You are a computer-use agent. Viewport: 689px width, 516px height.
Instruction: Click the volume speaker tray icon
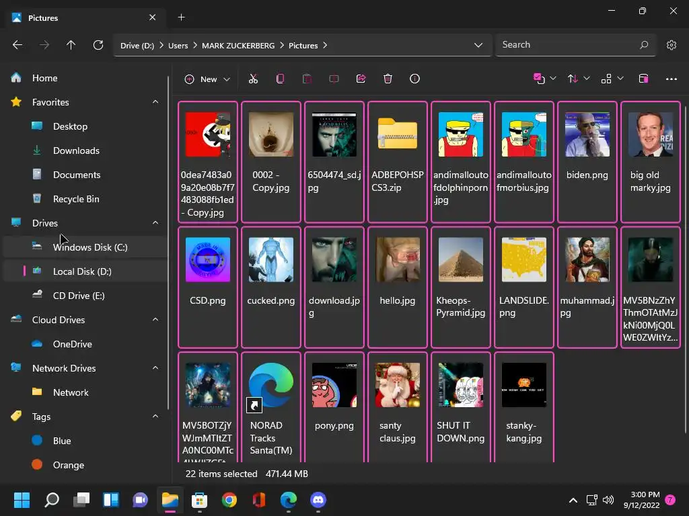(x=608, y=500)
